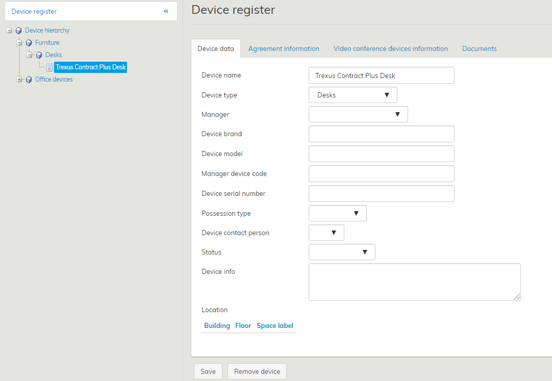
Task: Click the Device brand input field
Action: (x=381, y=134)
